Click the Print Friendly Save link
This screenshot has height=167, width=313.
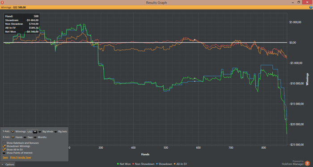(21, 158)
